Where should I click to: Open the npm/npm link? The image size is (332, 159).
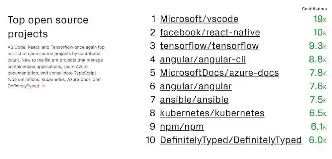tap(182, 127)
